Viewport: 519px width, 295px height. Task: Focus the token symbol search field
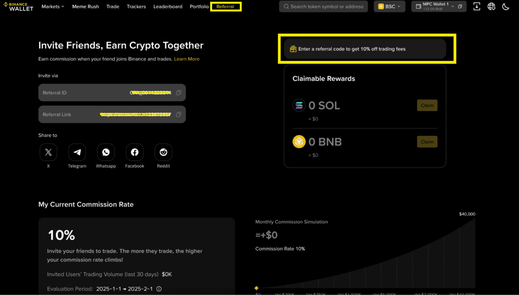click(323, 6)
